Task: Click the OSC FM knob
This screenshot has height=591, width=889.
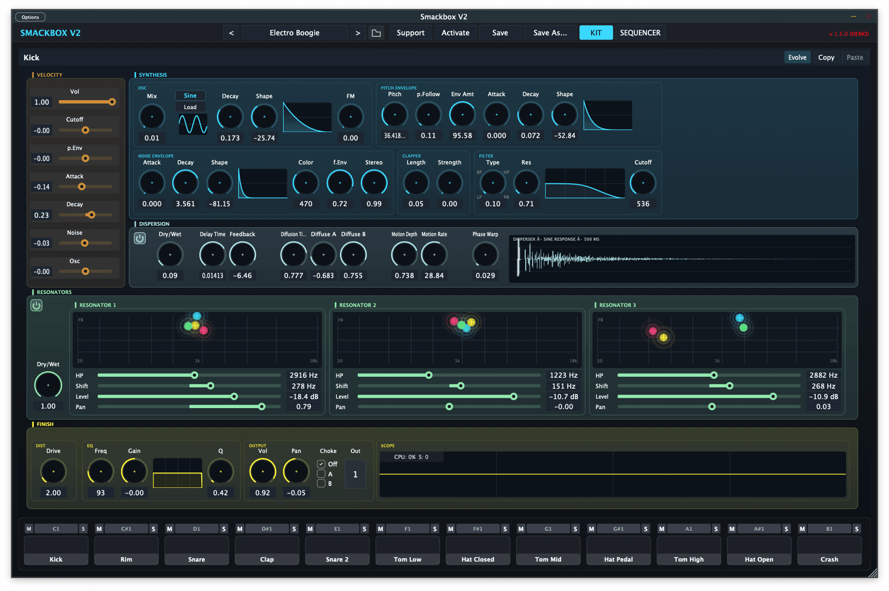Action: point(351,117)
